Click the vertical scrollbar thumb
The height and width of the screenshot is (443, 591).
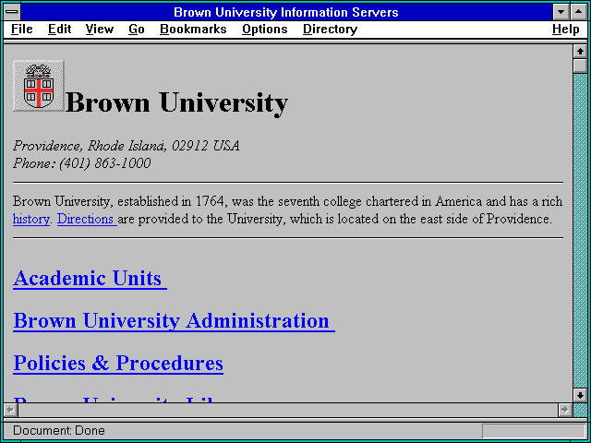[x=581, y=66]
